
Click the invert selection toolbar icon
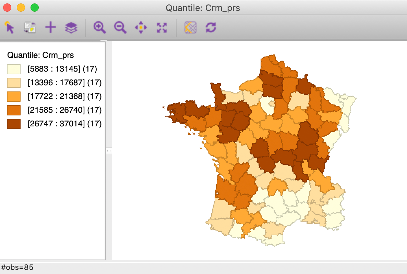tap(30, 27)
